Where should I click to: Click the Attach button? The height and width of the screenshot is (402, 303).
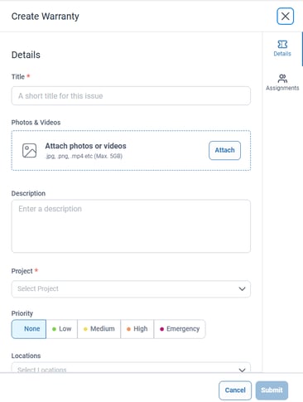pyautogui.click(x=224, y=151)
